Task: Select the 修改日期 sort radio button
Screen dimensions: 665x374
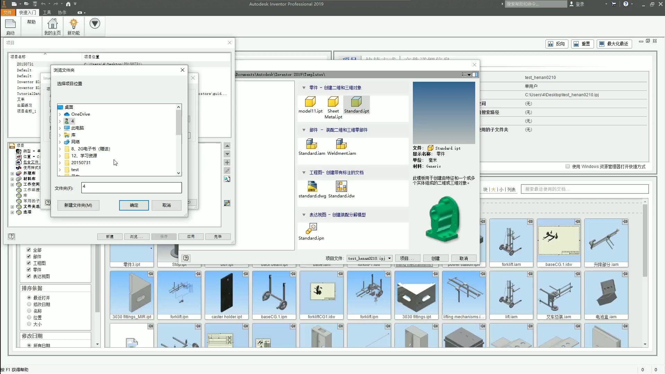Action: 29,304
